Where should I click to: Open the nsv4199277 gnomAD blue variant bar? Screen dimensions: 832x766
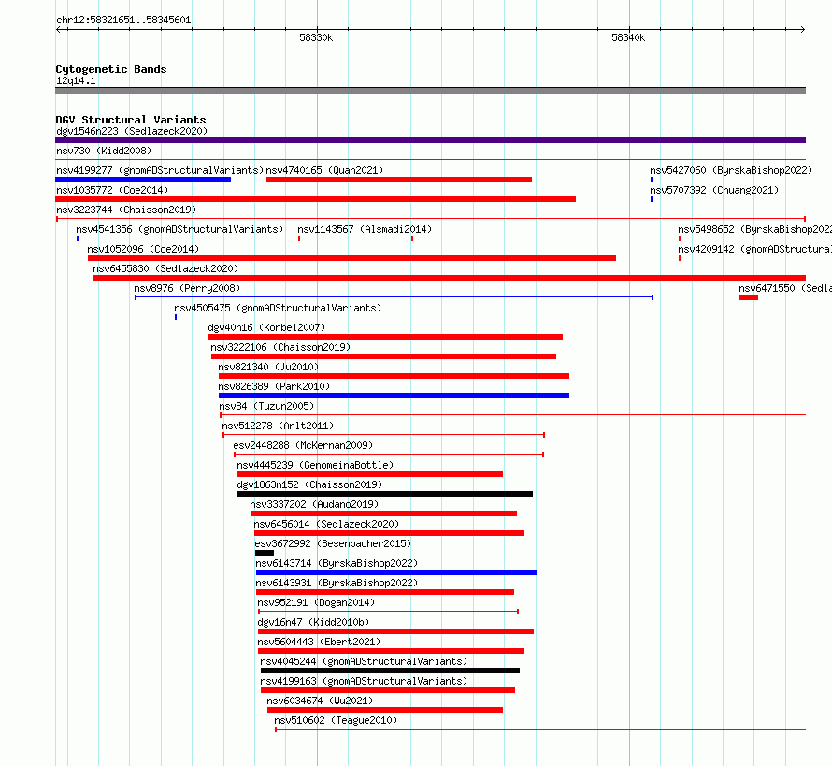143,180
